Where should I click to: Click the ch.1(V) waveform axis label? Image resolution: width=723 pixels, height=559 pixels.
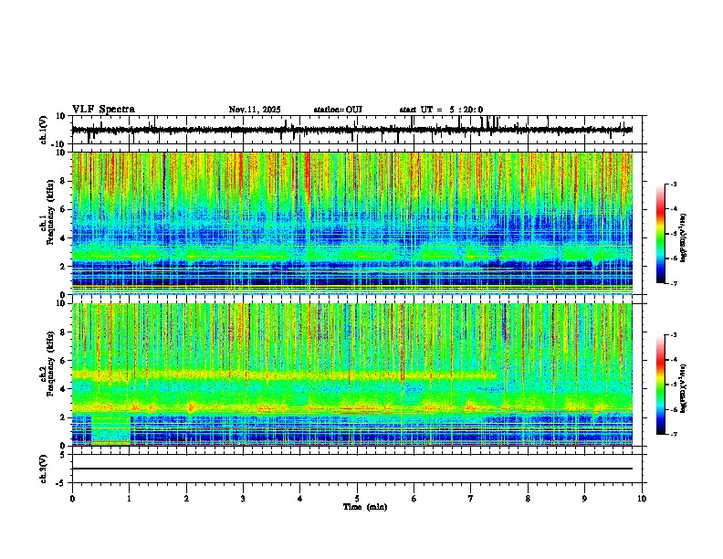(x=44, y=130)
